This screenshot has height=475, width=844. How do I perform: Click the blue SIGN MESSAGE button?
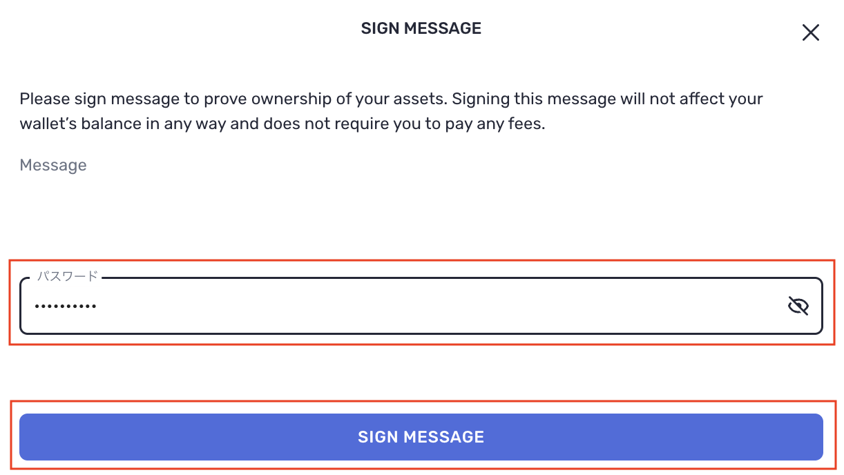pyautogui.click(x=421, y=437)
